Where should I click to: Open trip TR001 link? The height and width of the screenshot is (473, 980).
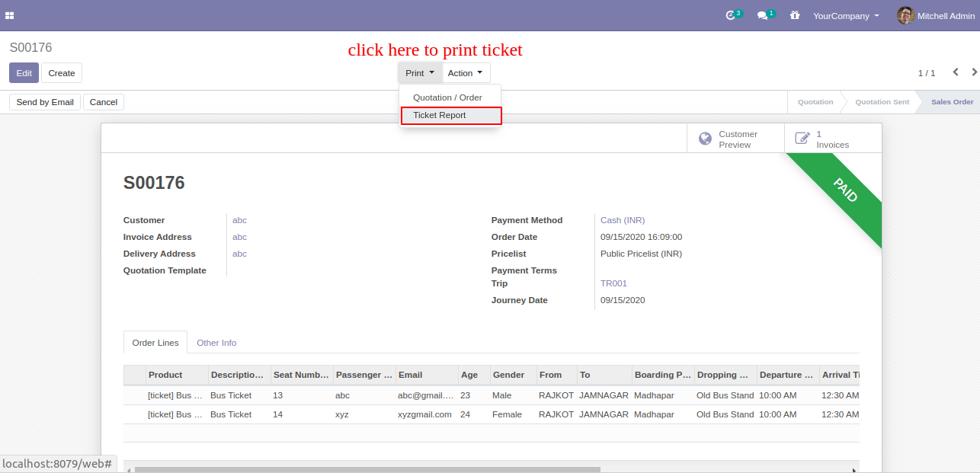click(x=613, y=283)
